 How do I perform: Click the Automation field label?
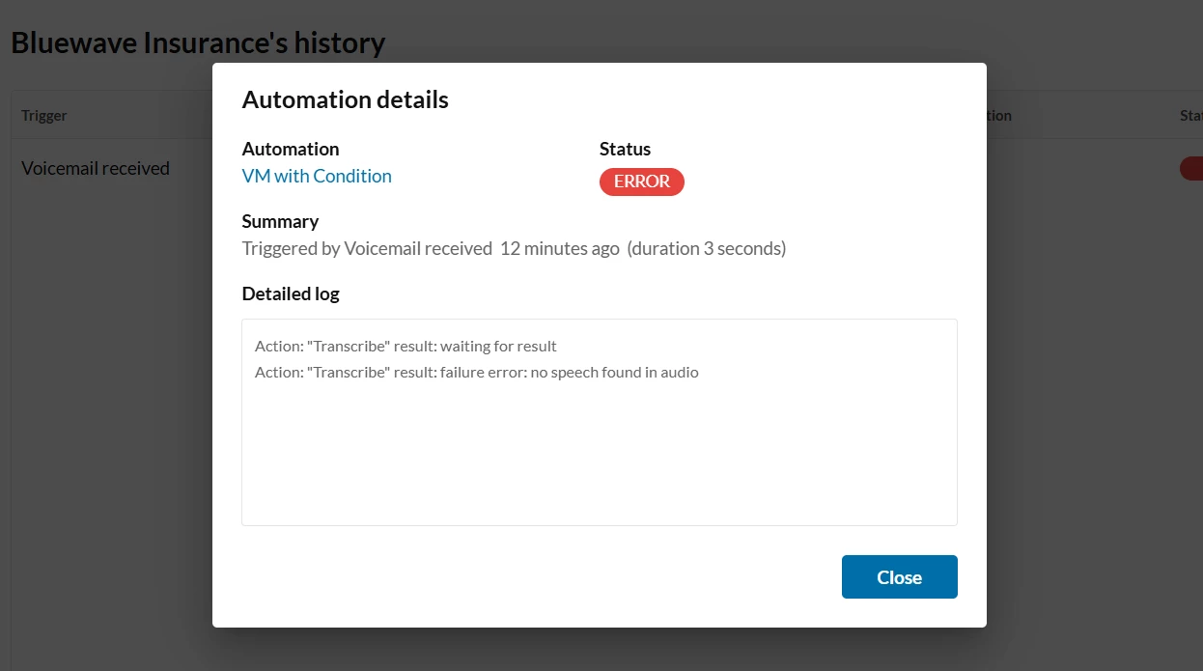point(291,149)
